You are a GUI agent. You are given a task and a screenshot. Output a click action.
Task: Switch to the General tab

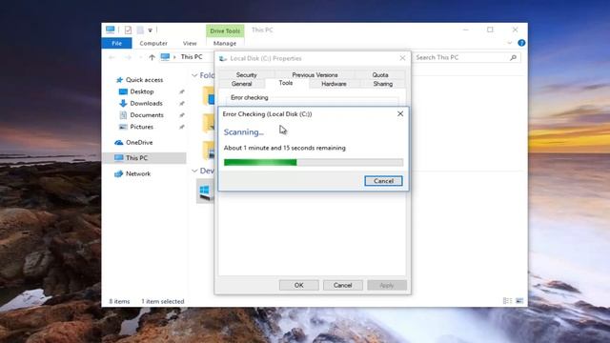pyautogui.click(x=241, y=84)
